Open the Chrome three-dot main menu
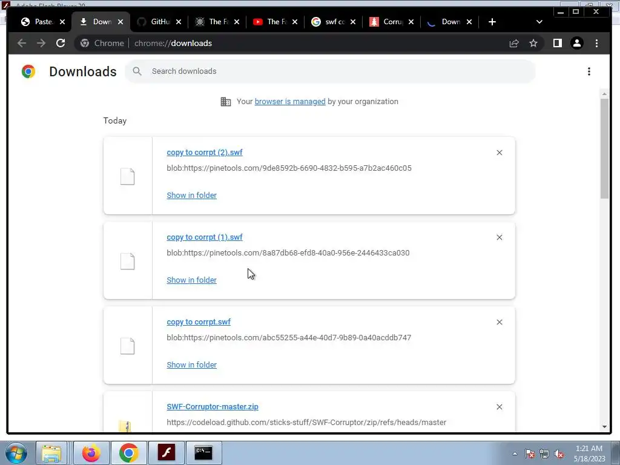 [x=596, y=43]
